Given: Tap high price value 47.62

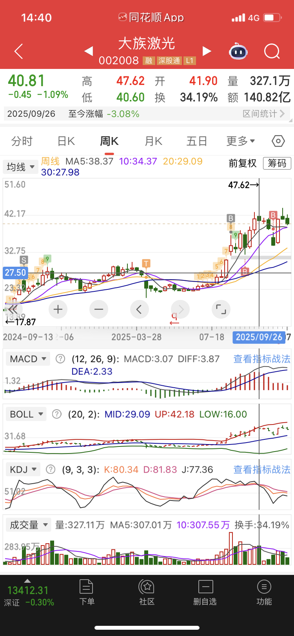Looking at the screenshot, I should 131,81.
